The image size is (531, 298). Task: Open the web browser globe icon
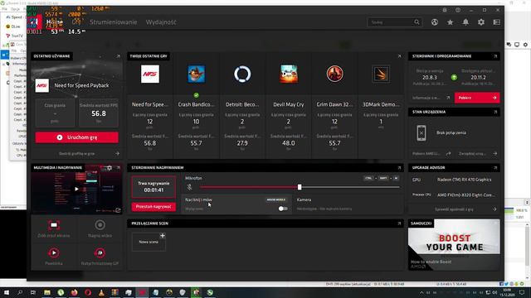(435, 22)
